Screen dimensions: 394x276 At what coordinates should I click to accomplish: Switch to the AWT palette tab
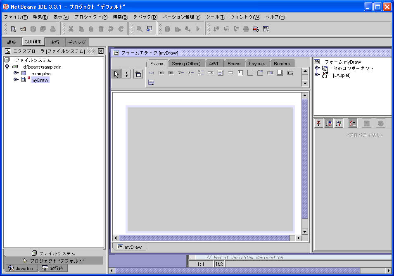214,64
